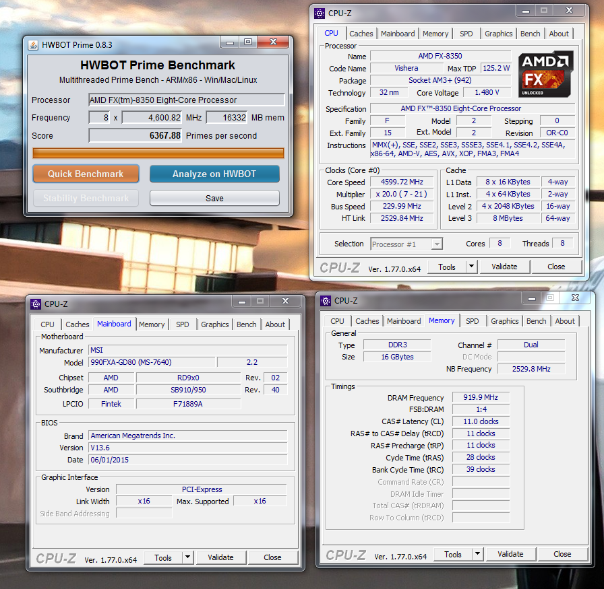Minimize the CPU-Z CPU tab window

(x=525, y=11)
